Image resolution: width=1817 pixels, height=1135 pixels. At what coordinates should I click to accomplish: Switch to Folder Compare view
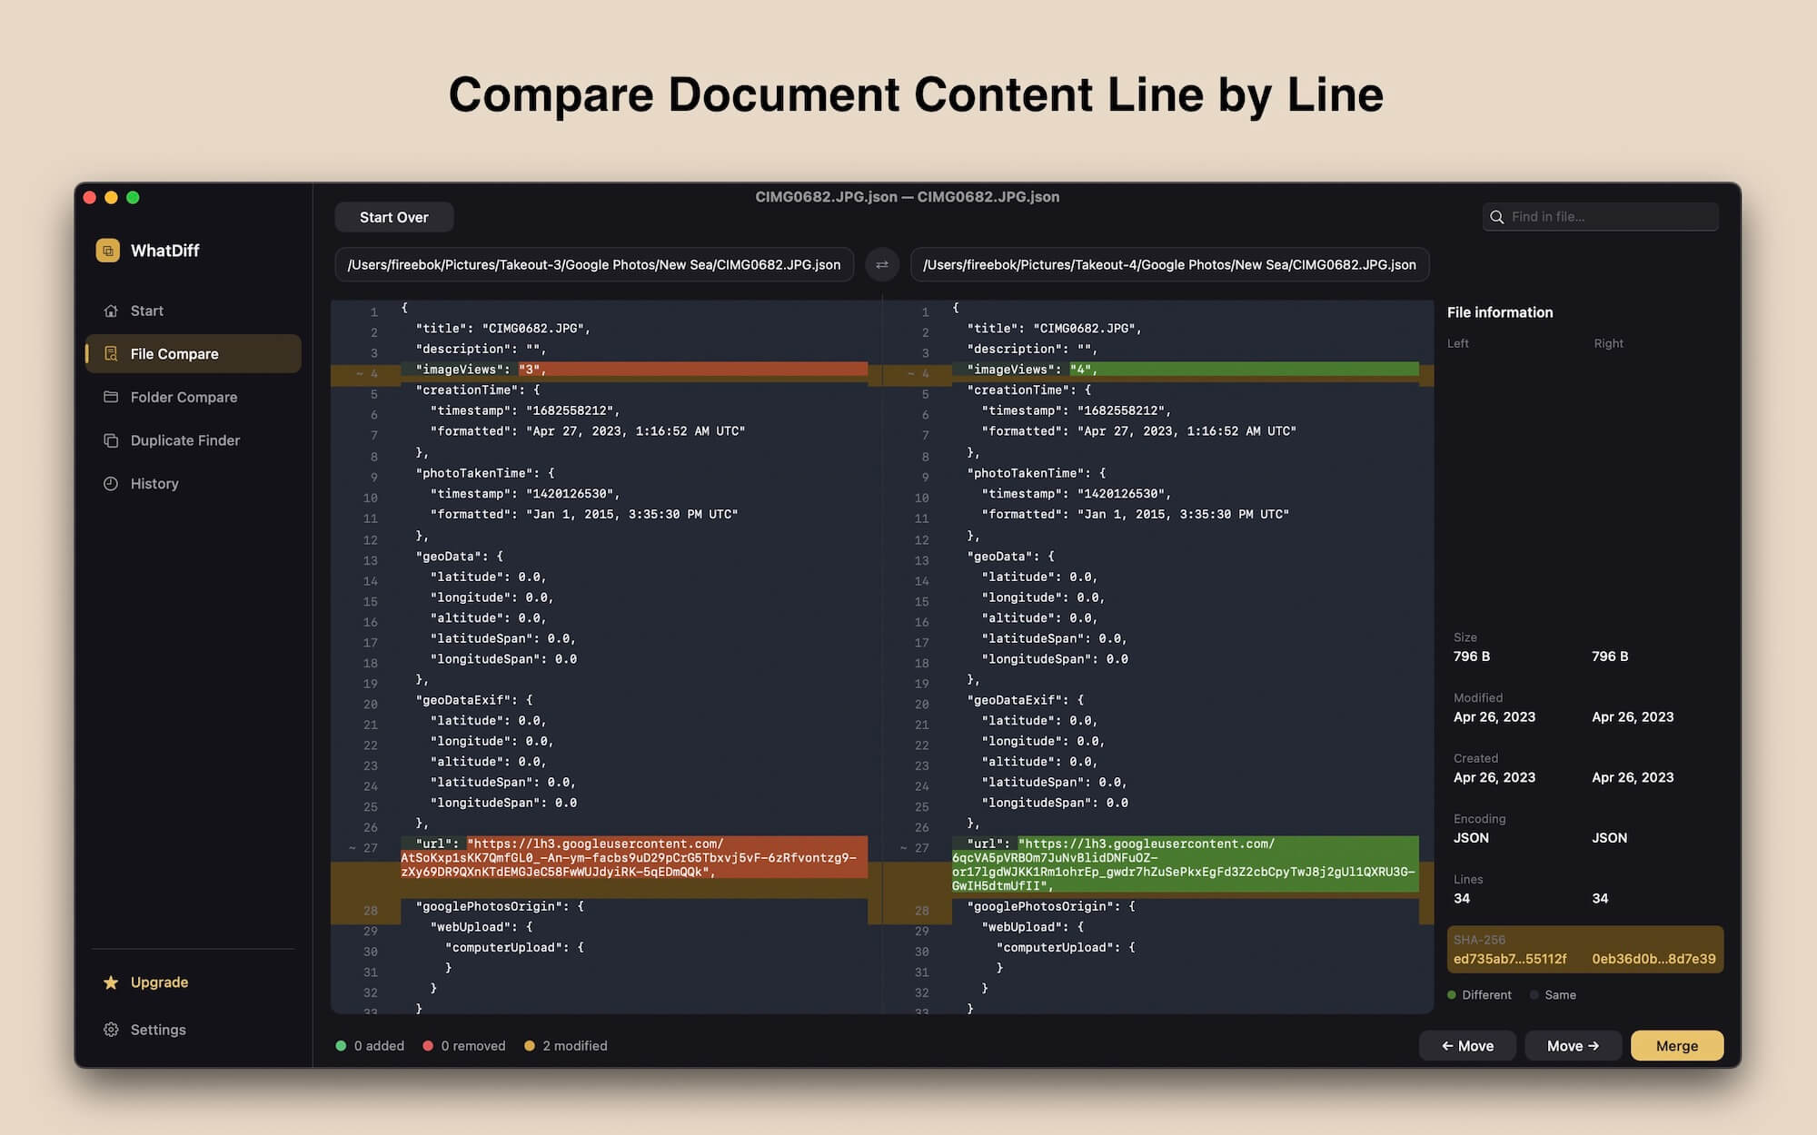tap(194, 397)
